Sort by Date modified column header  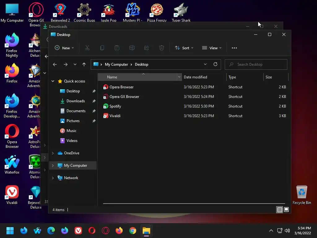click(x=204, y=77)
